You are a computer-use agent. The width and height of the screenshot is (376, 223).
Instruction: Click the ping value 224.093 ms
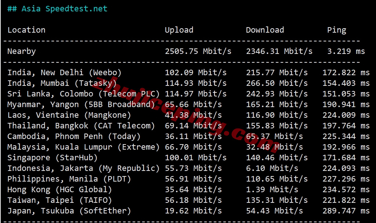pos(346,168)
